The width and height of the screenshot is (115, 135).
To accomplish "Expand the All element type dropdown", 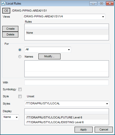I will pos(48,50).
